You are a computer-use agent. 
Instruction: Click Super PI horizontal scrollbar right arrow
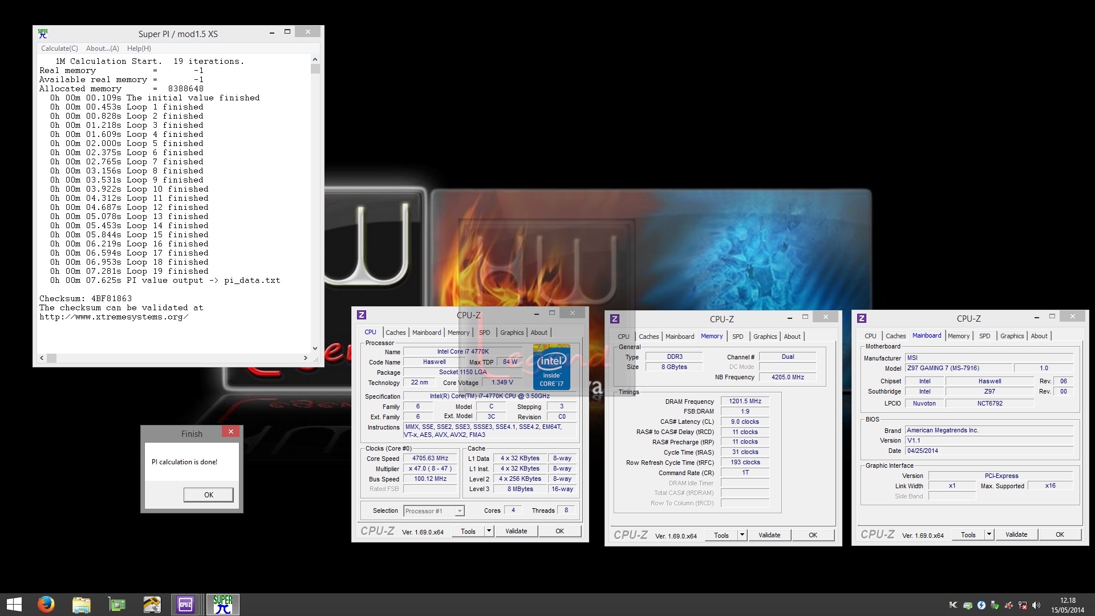306,358
